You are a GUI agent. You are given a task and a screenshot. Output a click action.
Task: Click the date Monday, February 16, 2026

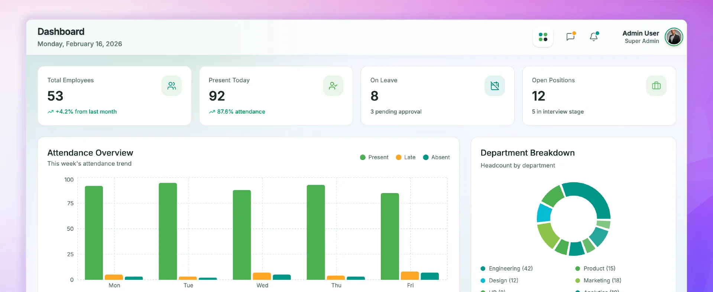(80, 44)
